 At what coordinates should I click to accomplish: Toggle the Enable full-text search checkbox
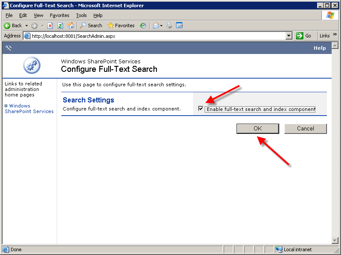click(x=201, y=108)
